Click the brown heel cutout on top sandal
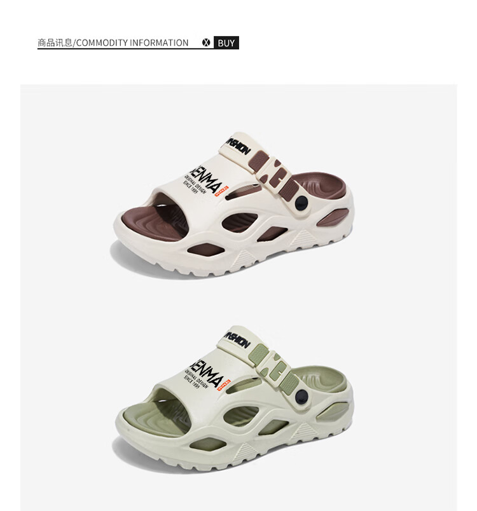 coord(333,217)
